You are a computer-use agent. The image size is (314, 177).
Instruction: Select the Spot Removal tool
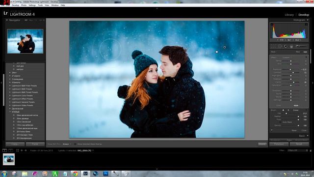[280, 46]
